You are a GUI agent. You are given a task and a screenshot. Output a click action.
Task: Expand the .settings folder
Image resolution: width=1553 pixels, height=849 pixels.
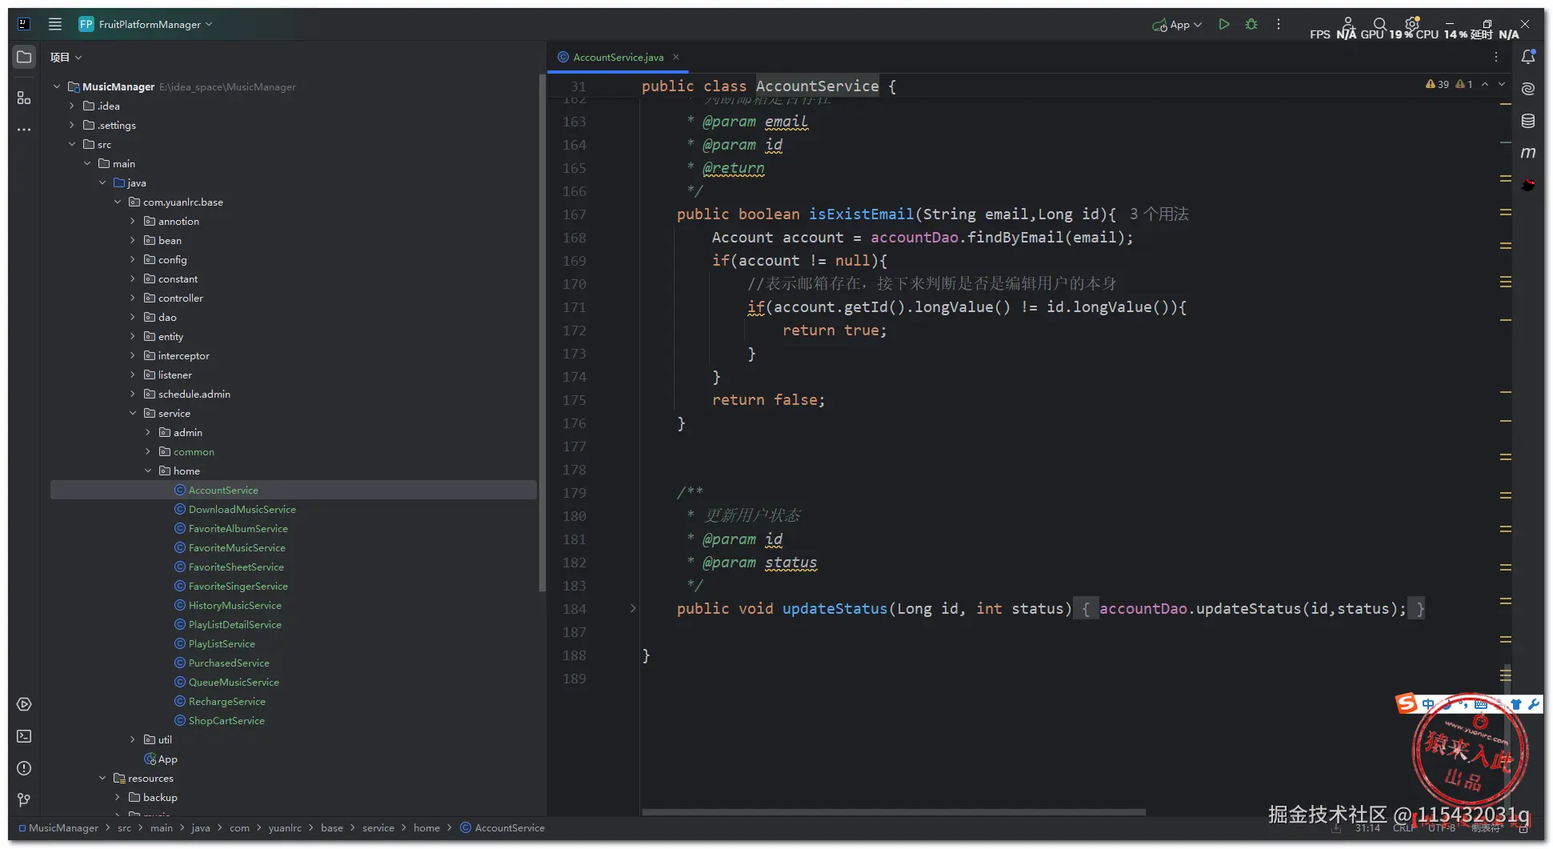pos(72,125)
